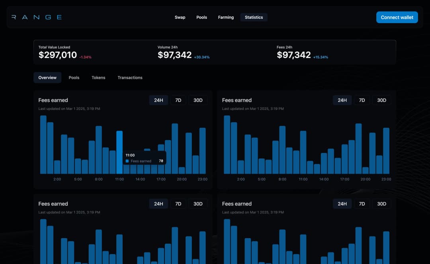Open the Swap page
Viewport: 430px width, 264px height.
(180, 17)
